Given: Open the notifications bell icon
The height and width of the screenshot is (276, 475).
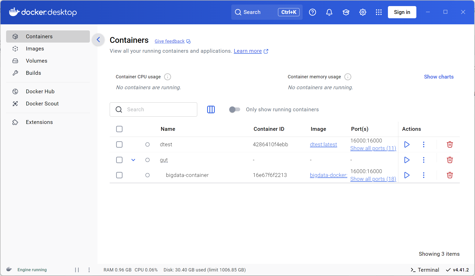Looking at the screenshot, I should (329, 12).
